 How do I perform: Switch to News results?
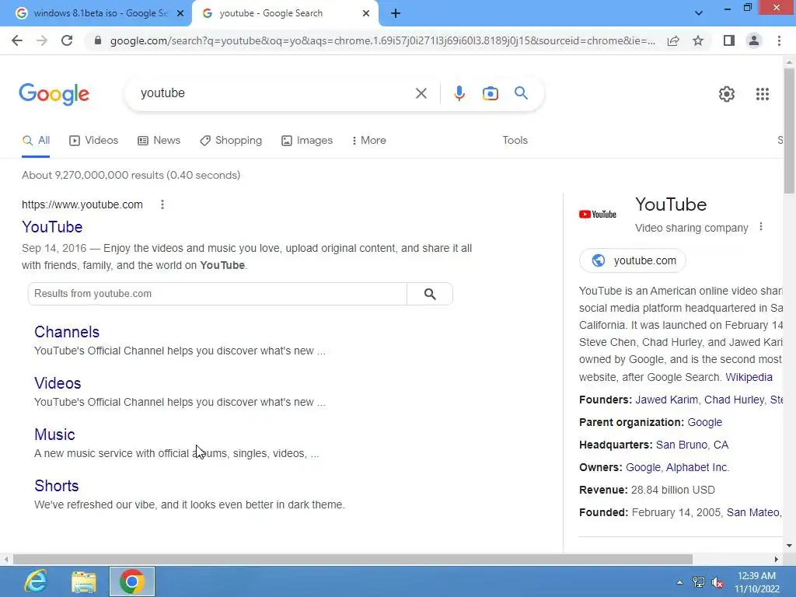159,141
